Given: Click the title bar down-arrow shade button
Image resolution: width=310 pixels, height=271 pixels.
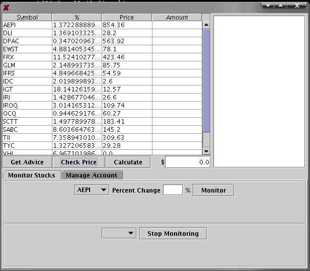Looking at the screenshot, I should point(268,5).
